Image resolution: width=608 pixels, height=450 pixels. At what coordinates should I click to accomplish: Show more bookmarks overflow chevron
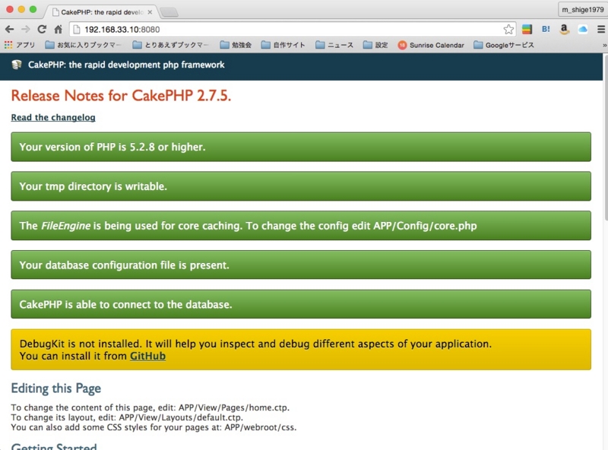(x=604, y=45)
